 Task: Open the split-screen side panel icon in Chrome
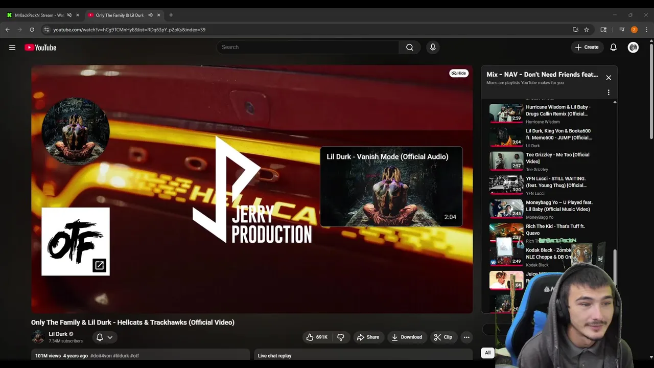coord(603,30)
